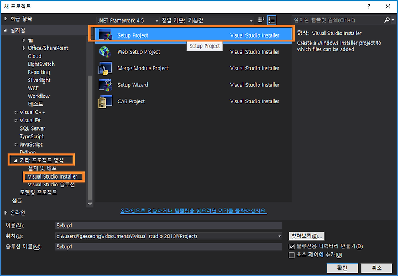
Task: Click the Setup Wizard name text
Action: click(133, 85)
